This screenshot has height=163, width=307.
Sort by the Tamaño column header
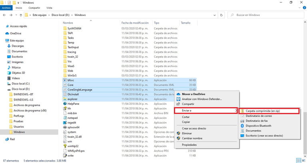[185, 23]
